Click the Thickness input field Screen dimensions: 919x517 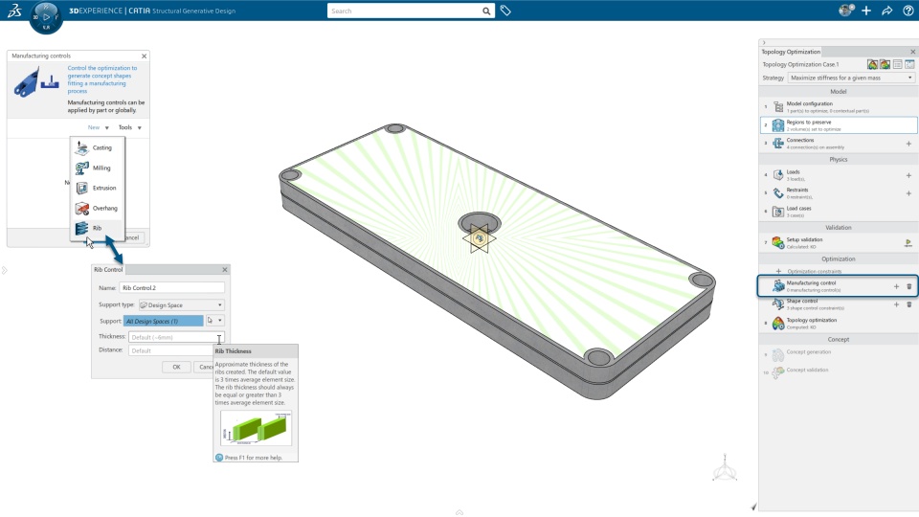pos(175,337)
